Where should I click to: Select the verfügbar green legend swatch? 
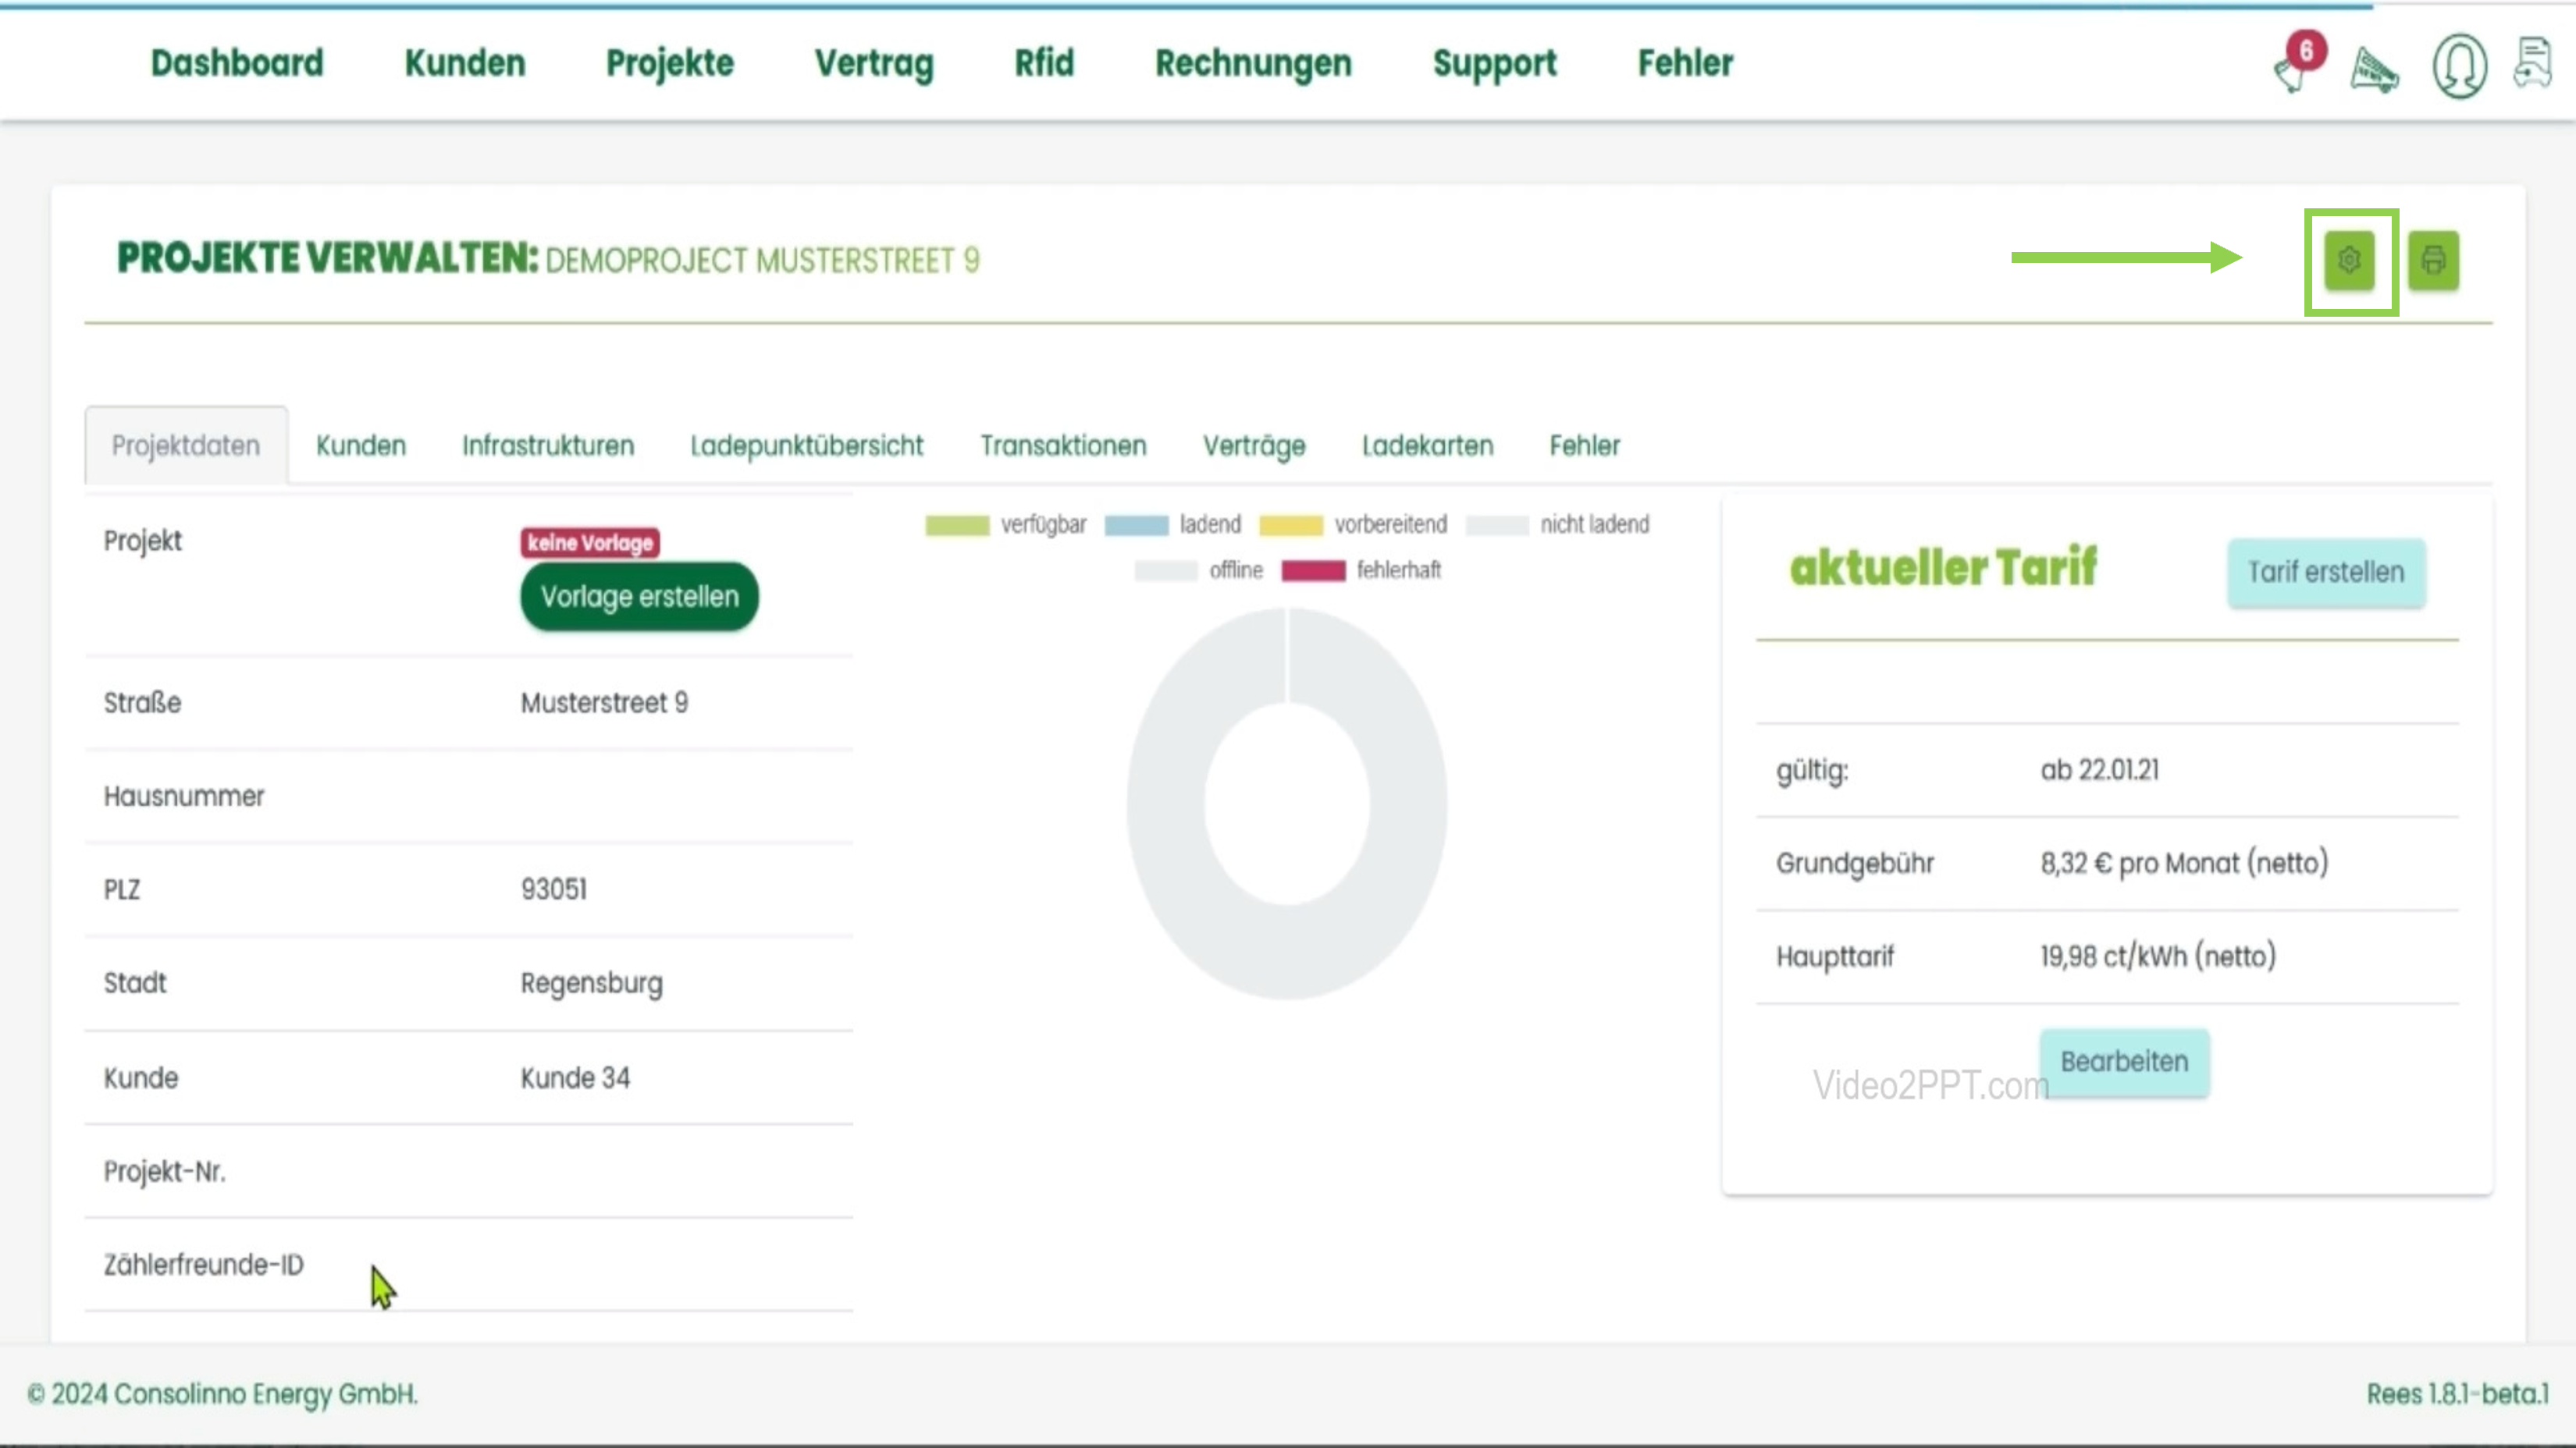957,523
